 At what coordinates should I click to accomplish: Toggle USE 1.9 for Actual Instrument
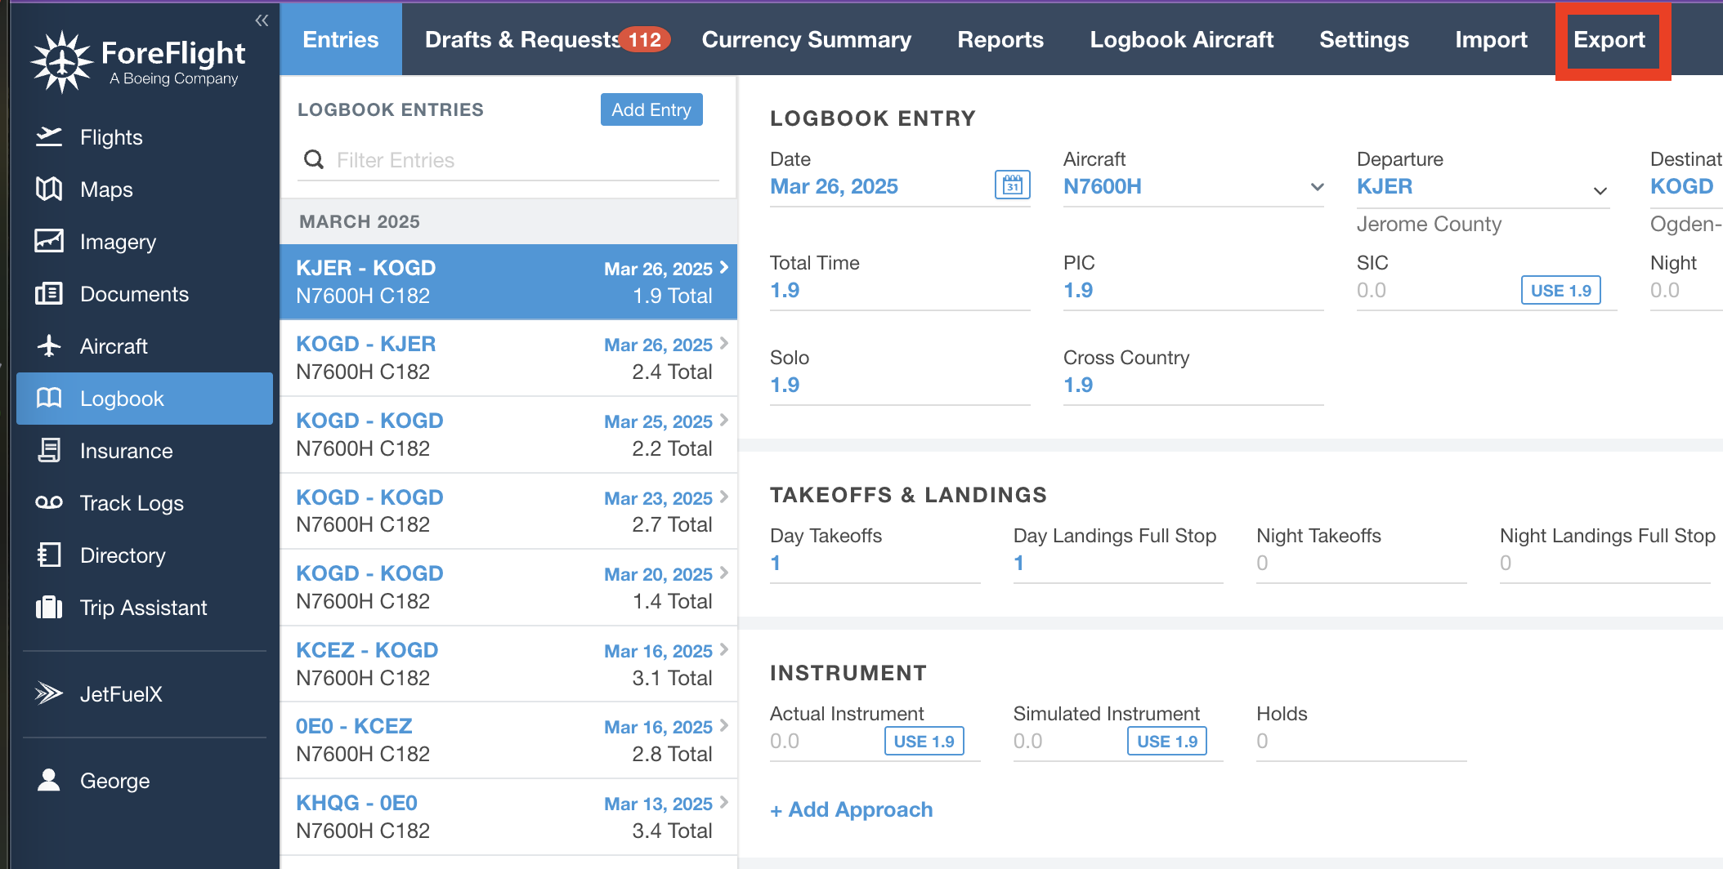pyautogui.click(x=924, y=741)
